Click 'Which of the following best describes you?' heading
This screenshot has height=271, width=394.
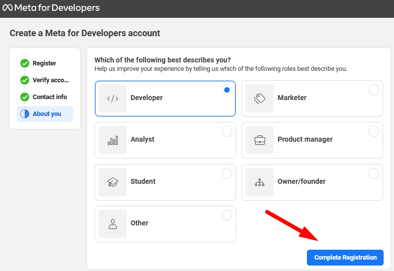tap(162, 60)
